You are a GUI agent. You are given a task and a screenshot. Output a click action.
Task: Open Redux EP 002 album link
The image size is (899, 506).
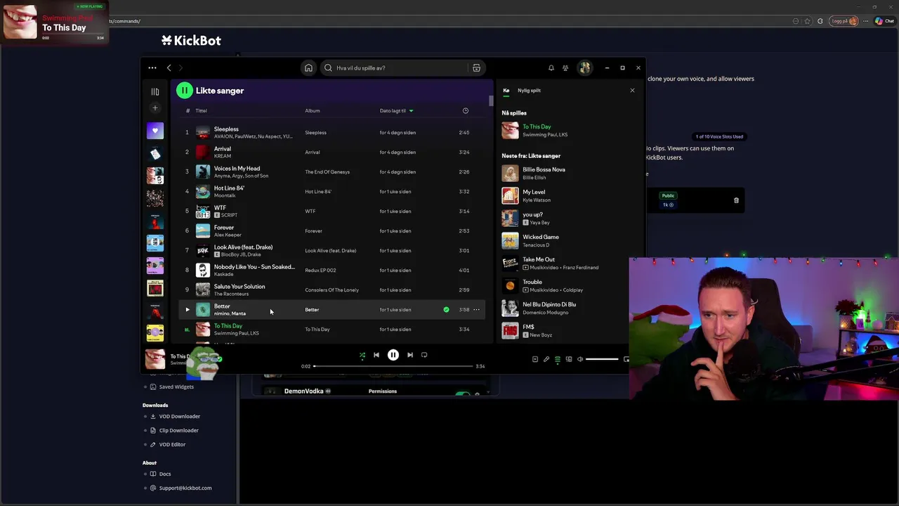(x=320, y=270)
